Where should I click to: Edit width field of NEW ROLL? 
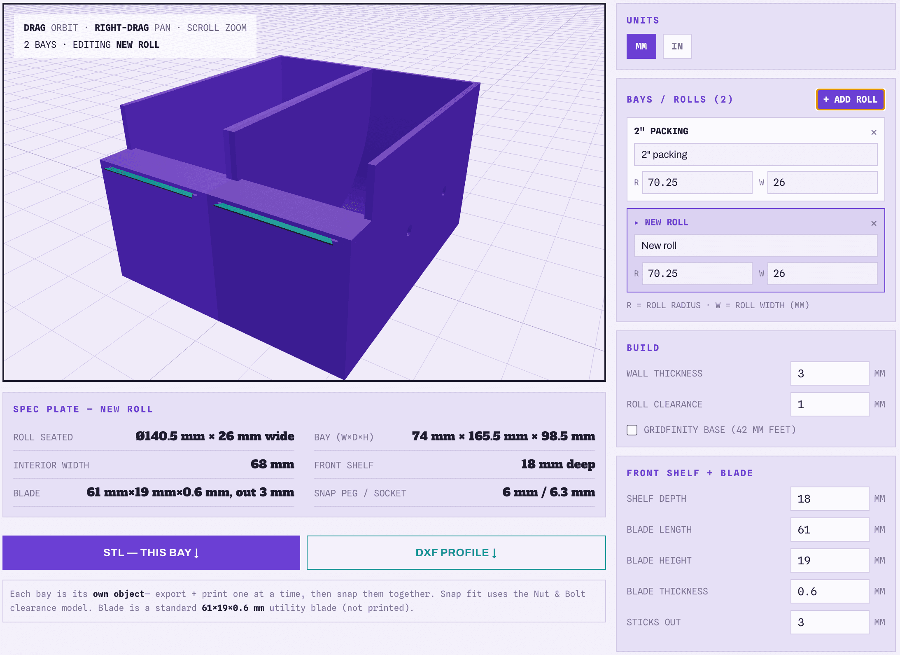pyautogui.click(x=822, y=274)
